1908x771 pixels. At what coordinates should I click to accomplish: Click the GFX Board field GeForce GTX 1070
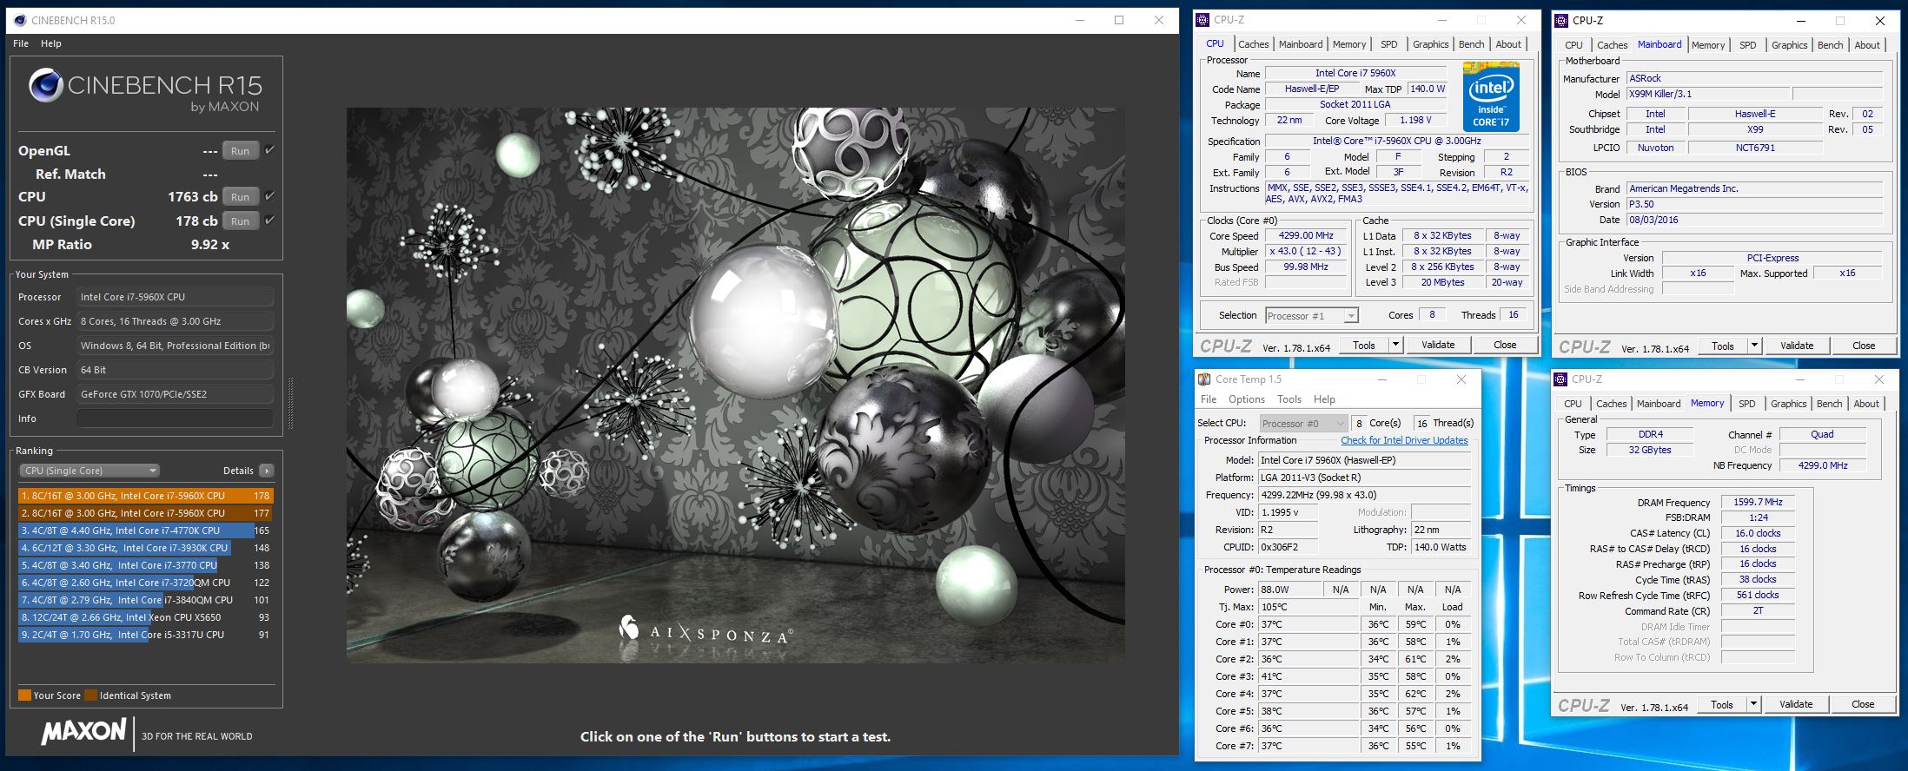coord(175,394)
